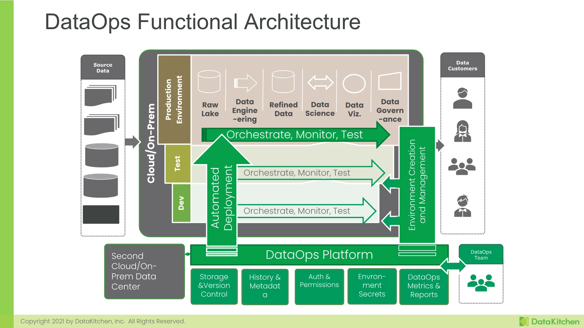Image resolution: width=584 pixels, height=328 pixels.
Task: Click the arrow pointing to Data Customers
Action: coord(440,145)
